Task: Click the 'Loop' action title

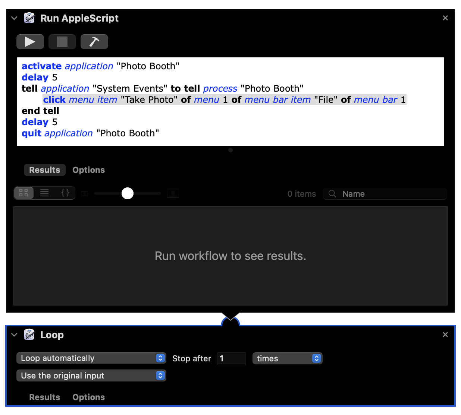Action: click(x=52, y=335)
